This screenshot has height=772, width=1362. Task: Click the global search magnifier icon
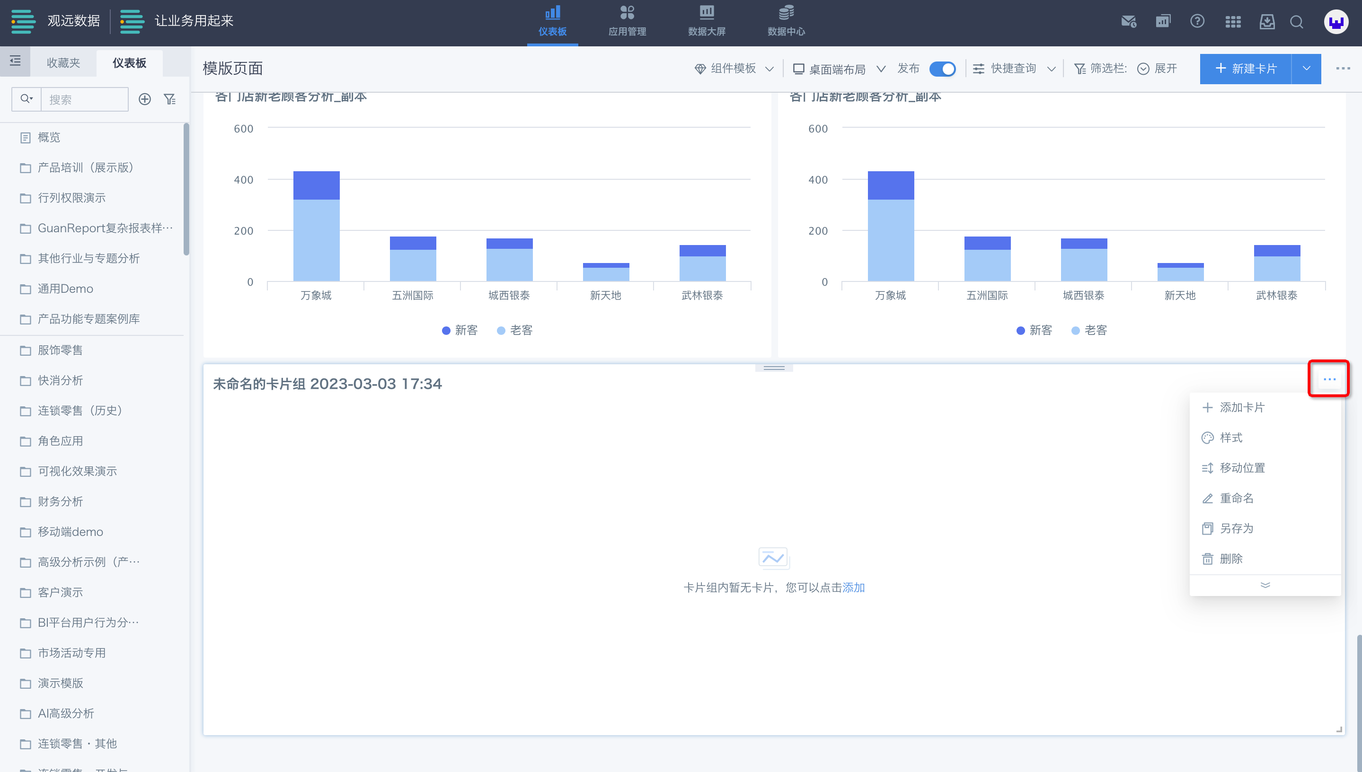tap(1297, 22)
